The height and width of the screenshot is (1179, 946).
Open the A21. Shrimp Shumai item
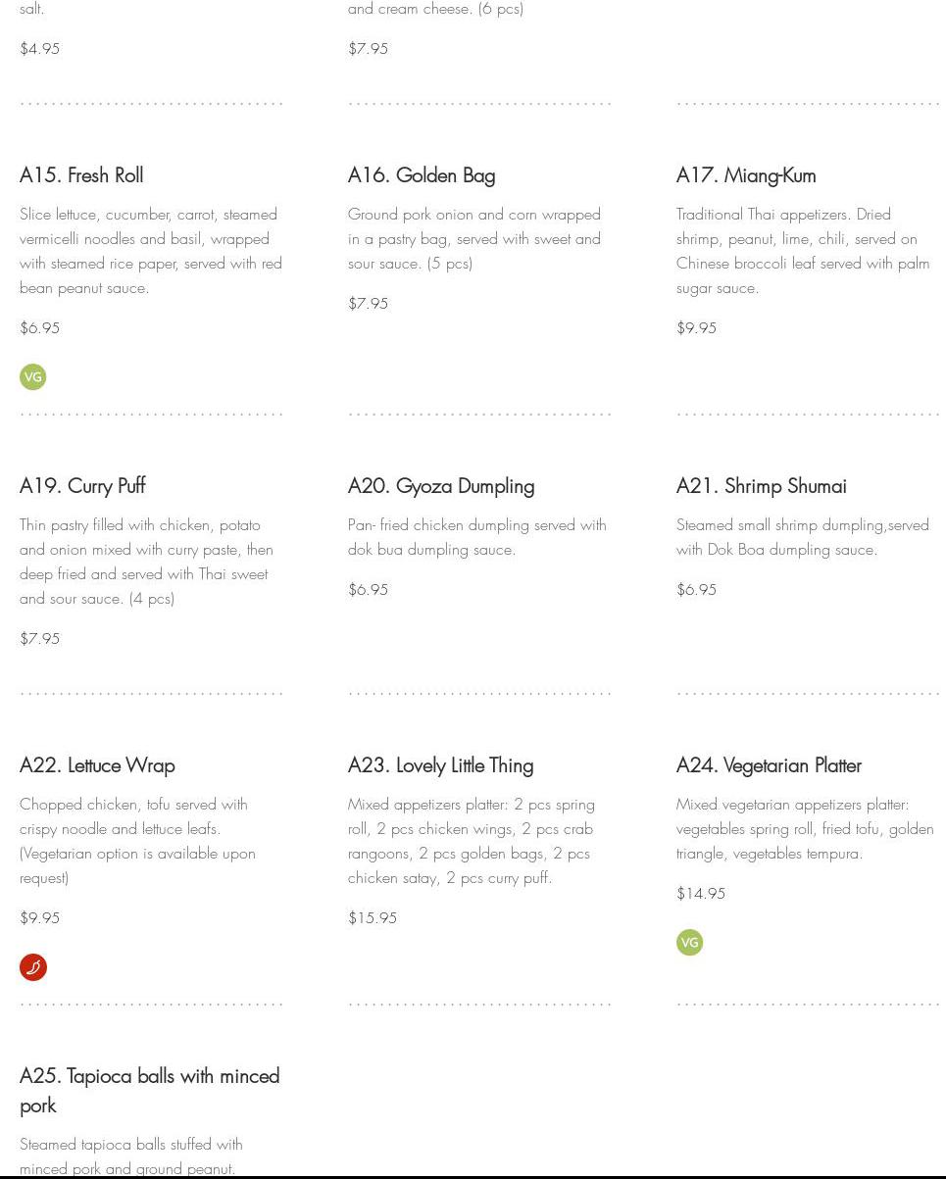click(762, 486)
